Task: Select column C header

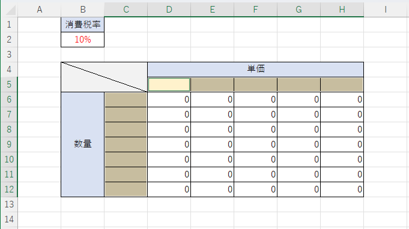Action: tap(126, 10)
